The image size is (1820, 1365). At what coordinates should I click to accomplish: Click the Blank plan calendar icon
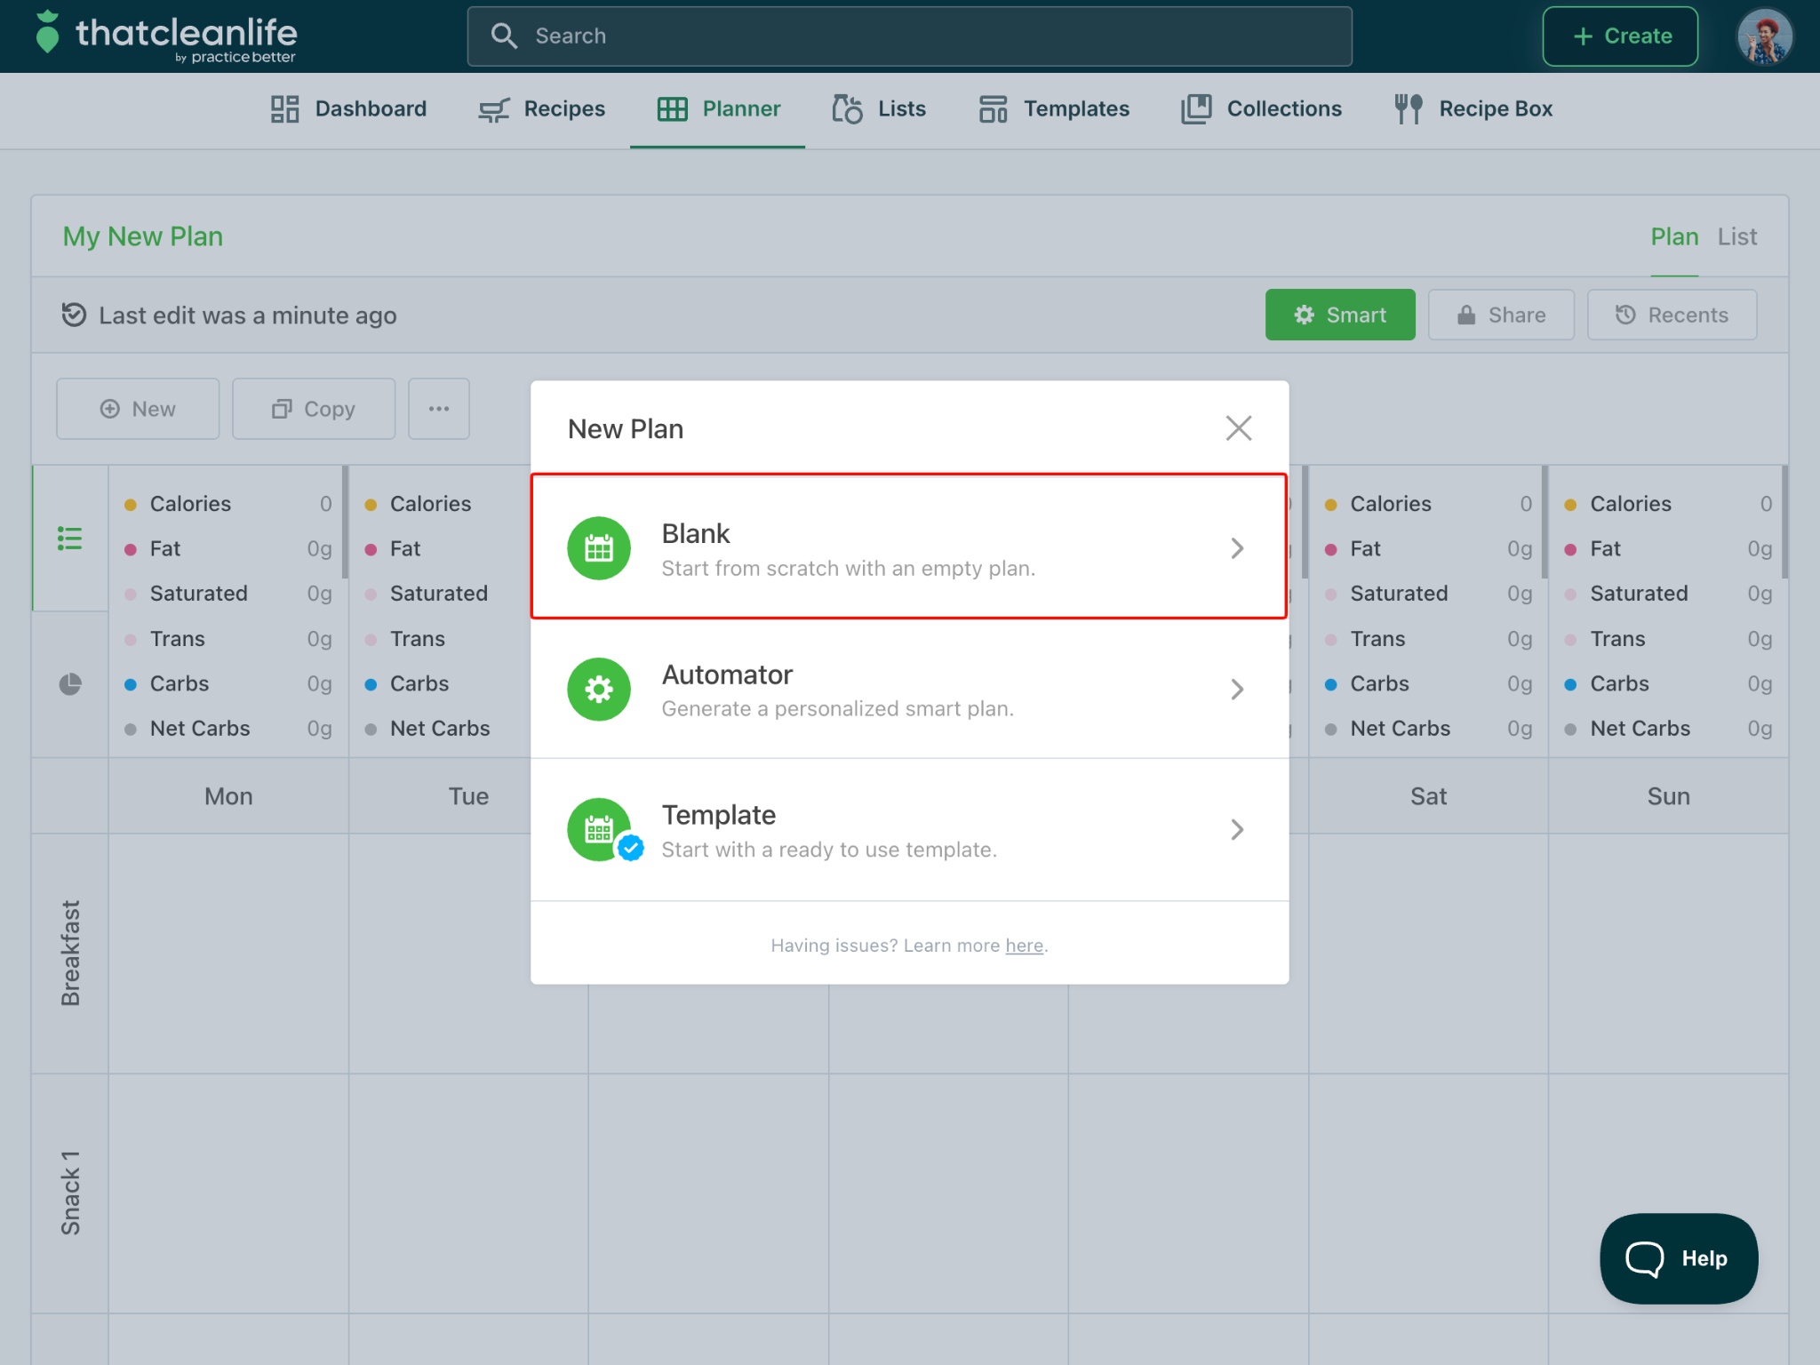point(599,548)
